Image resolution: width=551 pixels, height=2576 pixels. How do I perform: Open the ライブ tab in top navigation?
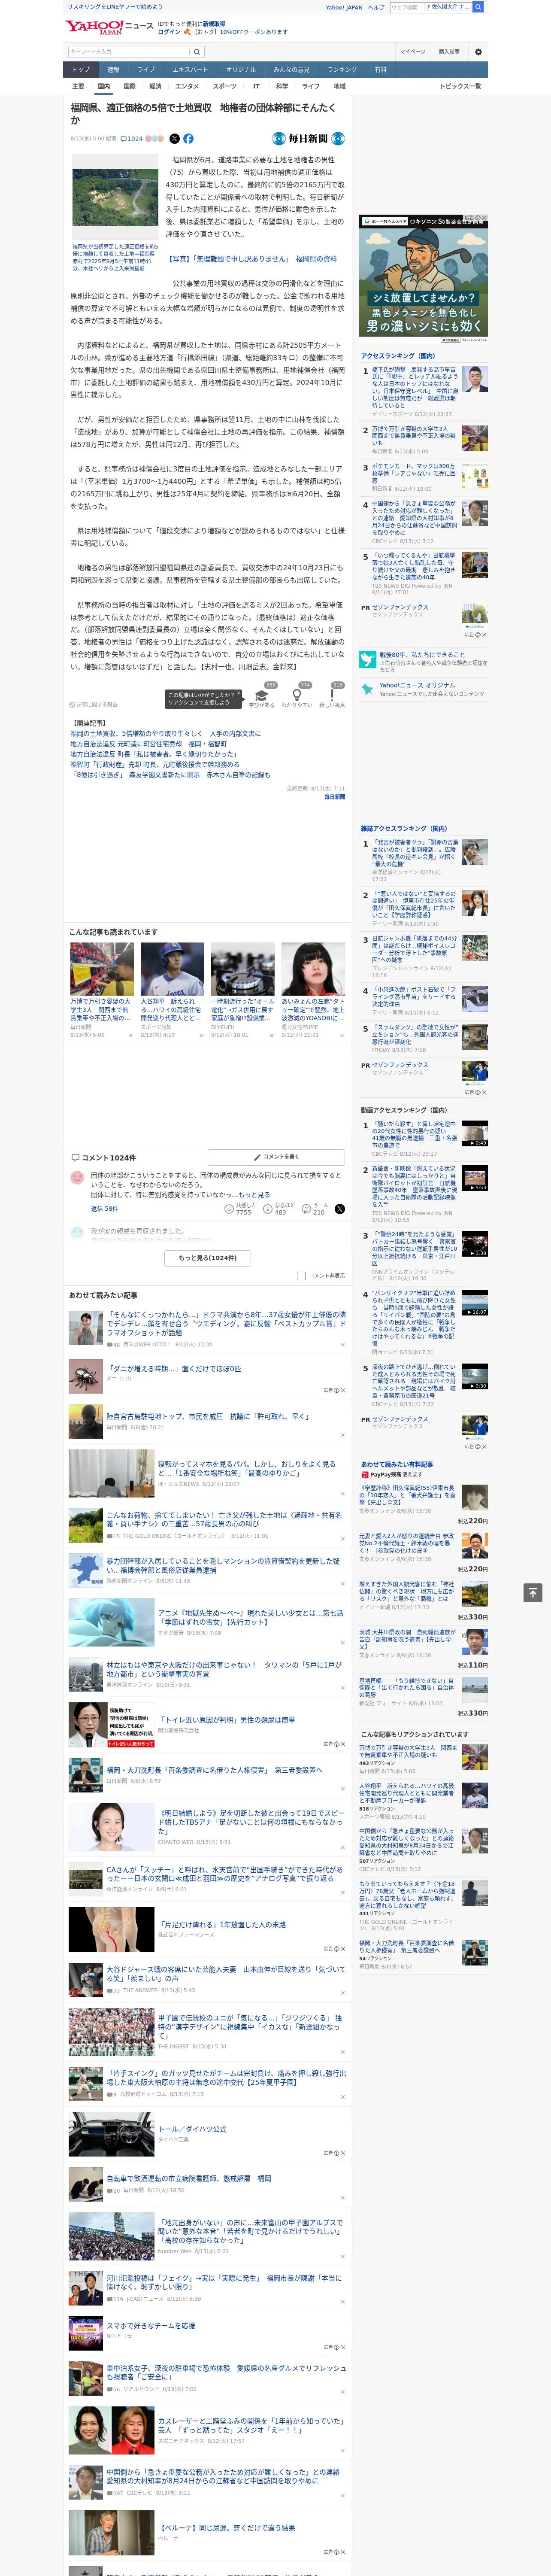(146, 69)
